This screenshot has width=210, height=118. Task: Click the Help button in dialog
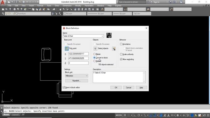[x=141, y=88]
